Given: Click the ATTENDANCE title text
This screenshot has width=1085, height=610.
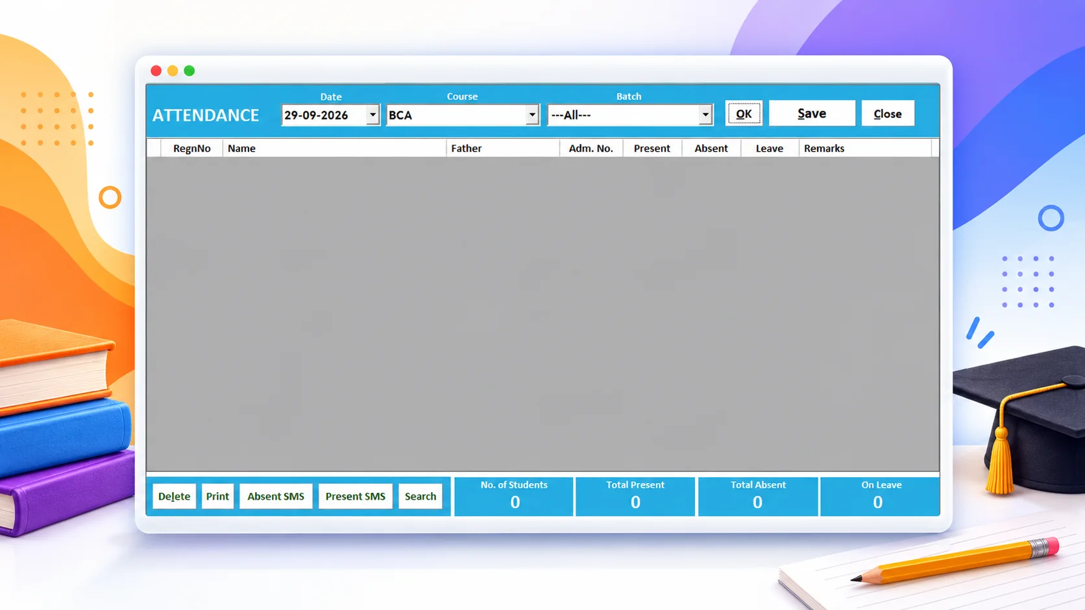Looking at the screenshot, I should [x=206, y=115].
